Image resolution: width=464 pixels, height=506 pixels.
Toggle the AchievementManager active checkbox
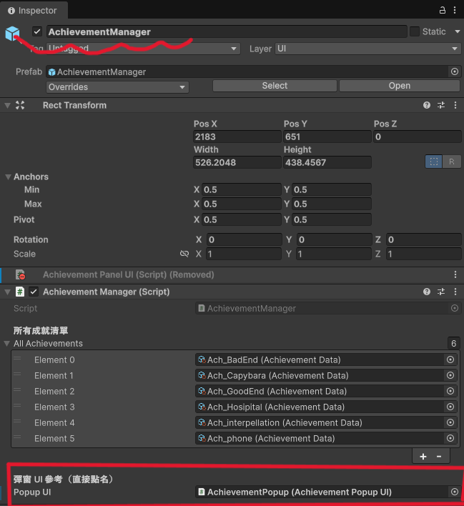(x=37, y=31)
